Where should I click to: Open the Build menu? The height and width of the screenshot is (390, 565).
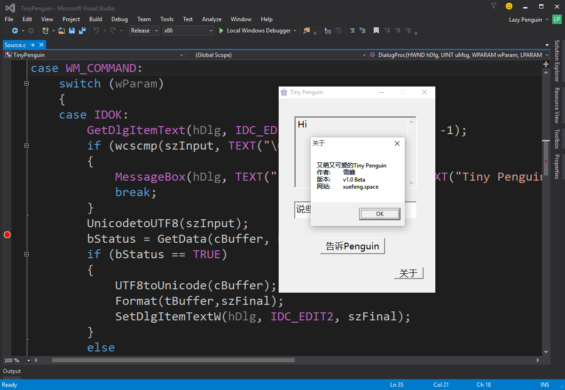95,19
